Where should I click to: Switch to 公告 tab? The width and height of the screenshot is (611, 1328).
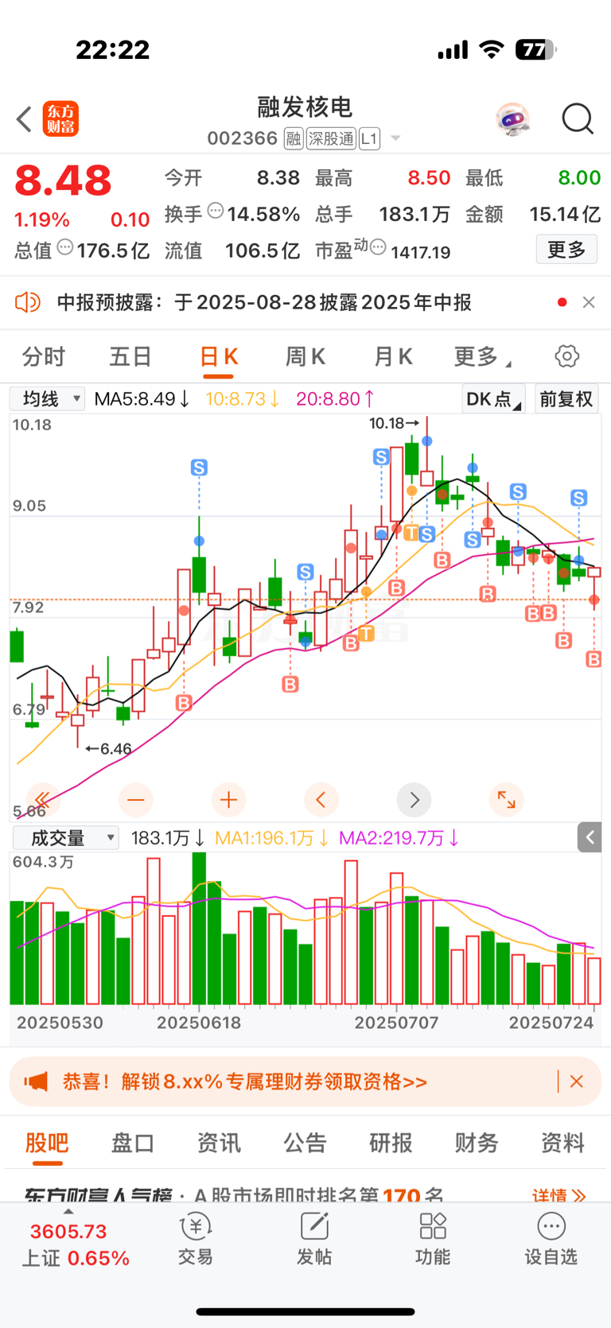pos(305,1143)
